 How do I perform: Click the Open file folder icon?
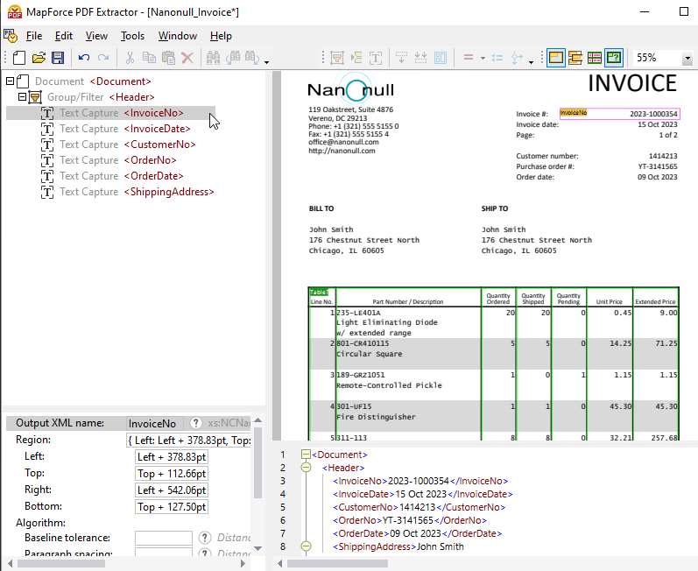tap(39, 58)
